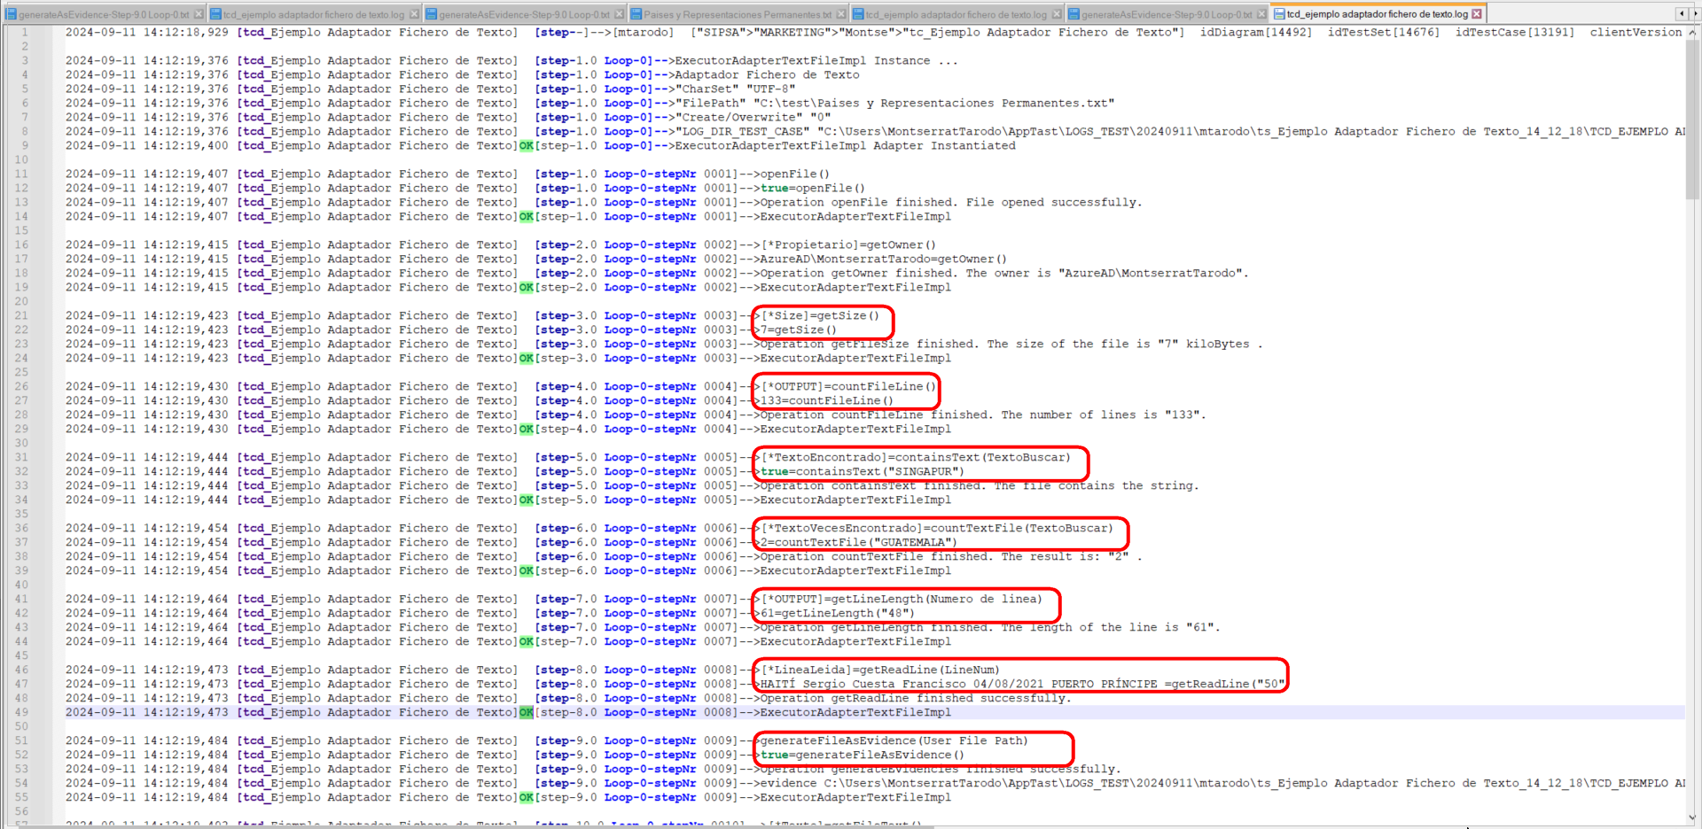The width and height of the screenshot is (1702, 829).
Task: Click the vertical scrollbar thumb
Action: click(1692, 115)
